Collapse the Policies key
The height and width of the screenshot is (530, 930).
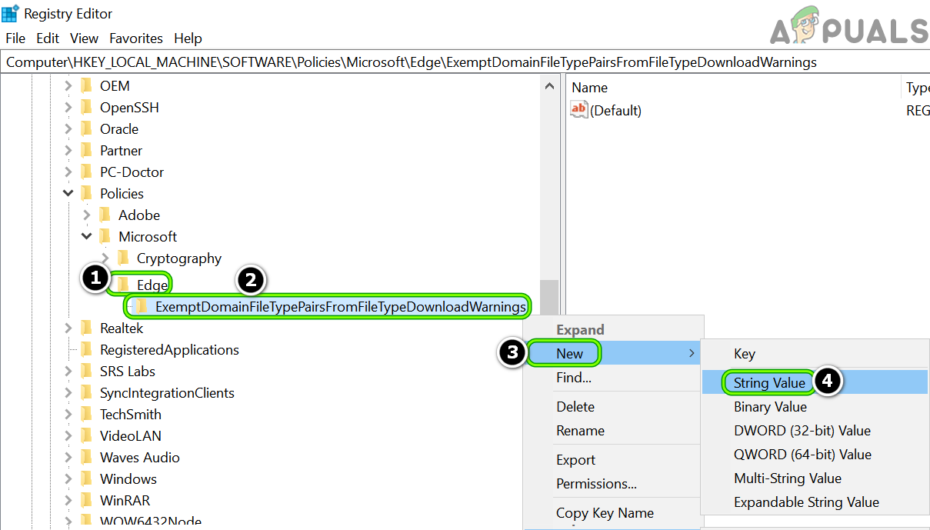pyautogui.click(x=68, y=194)
